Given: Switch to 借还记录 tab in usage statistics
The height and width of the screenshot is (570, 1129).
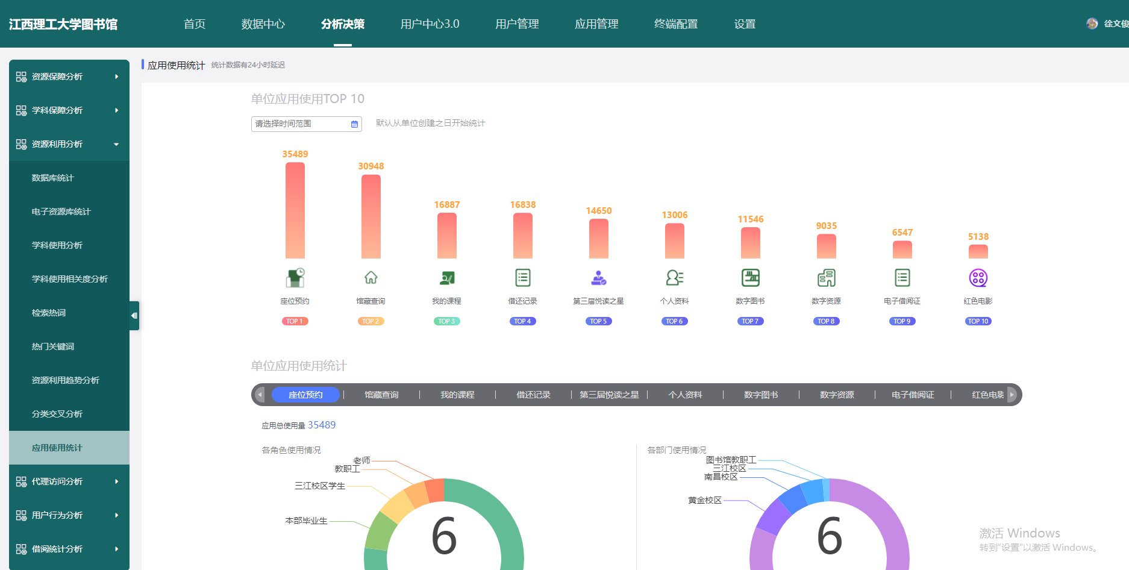Looking at the screenshot, I should tap(533, 395).
